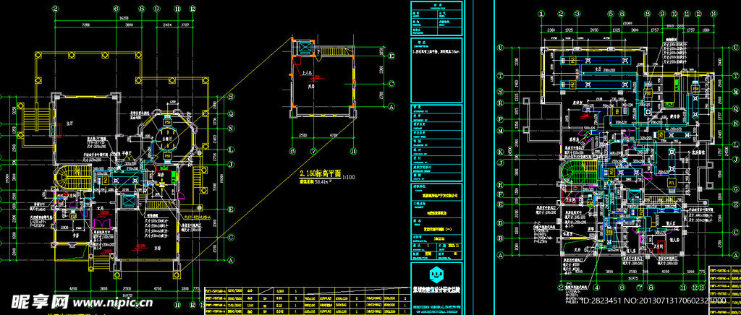The width and height of the screenshot is (741, 315).
Task: Click grid bubble U left of right floor plan
Action: 500,47
